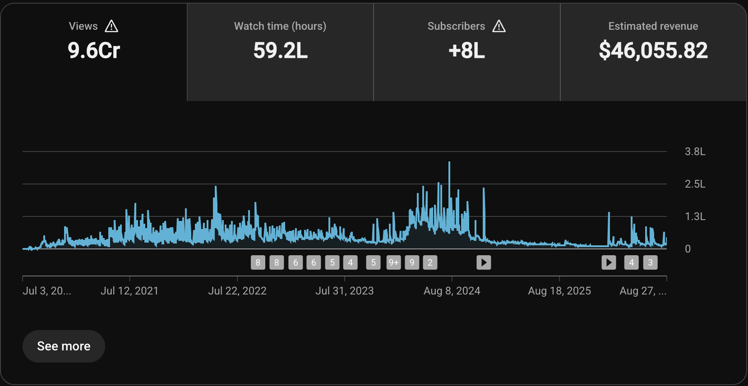
Task: Open the video marker near Aug 18, 2025
Action: 609,262
